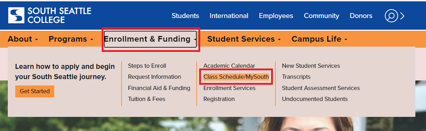Open the Transcripts link

coord(296,77)
